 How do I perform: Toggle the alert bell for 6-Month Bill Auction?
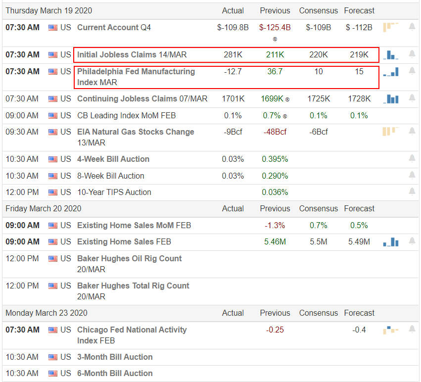tap(412, 373)
